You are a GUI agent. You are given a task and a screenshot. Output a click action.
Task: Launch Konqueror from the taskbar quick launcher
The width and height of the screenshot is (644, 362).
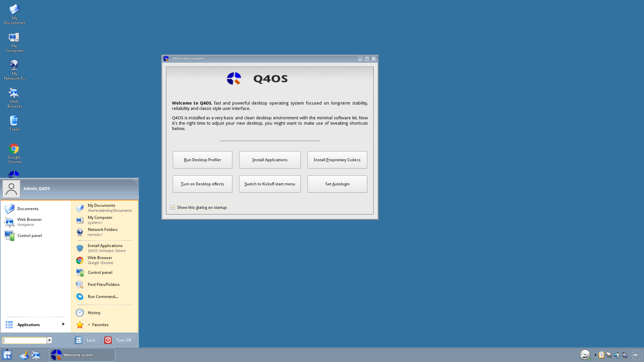click(36, 355)
